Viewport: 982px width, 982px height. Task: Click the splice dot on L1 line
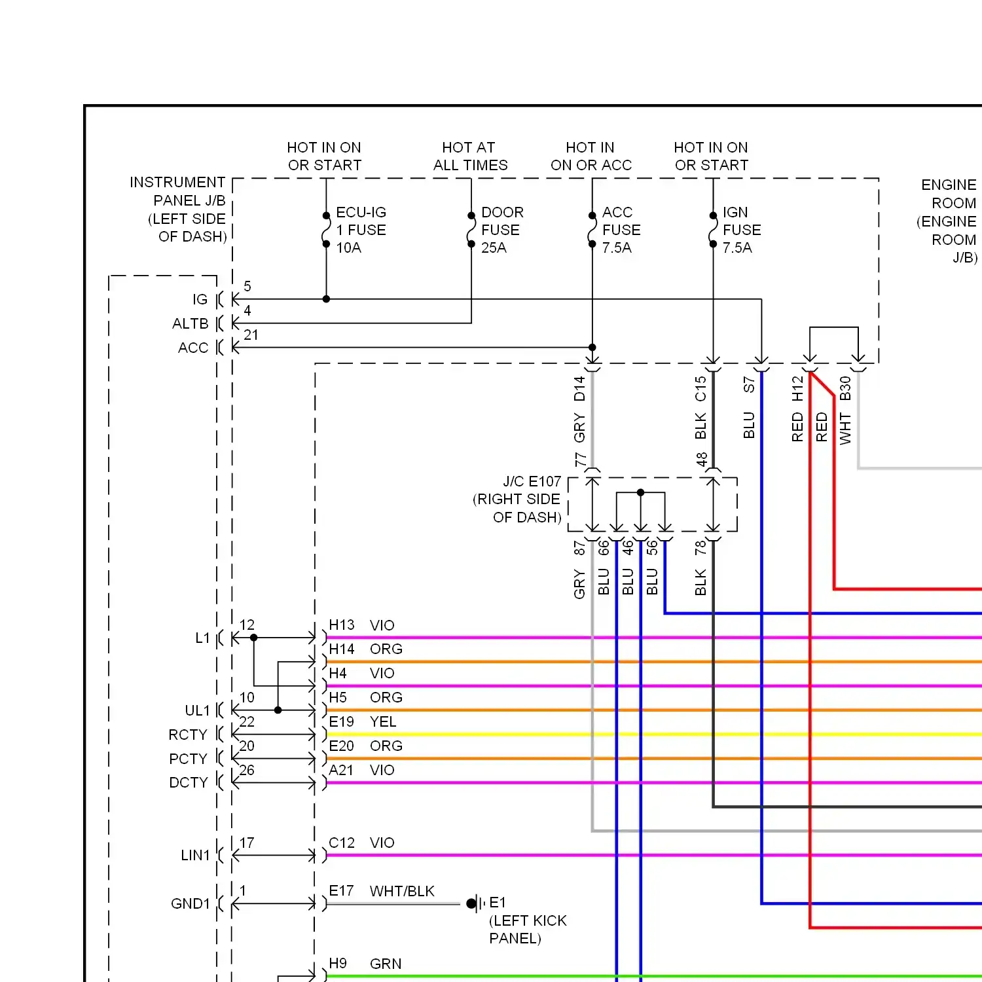(x=253, y=638)
